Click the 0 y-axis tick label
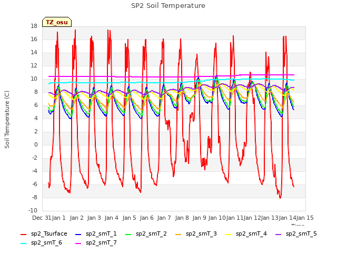Screen dimensions: 337x253 point(36,145)
